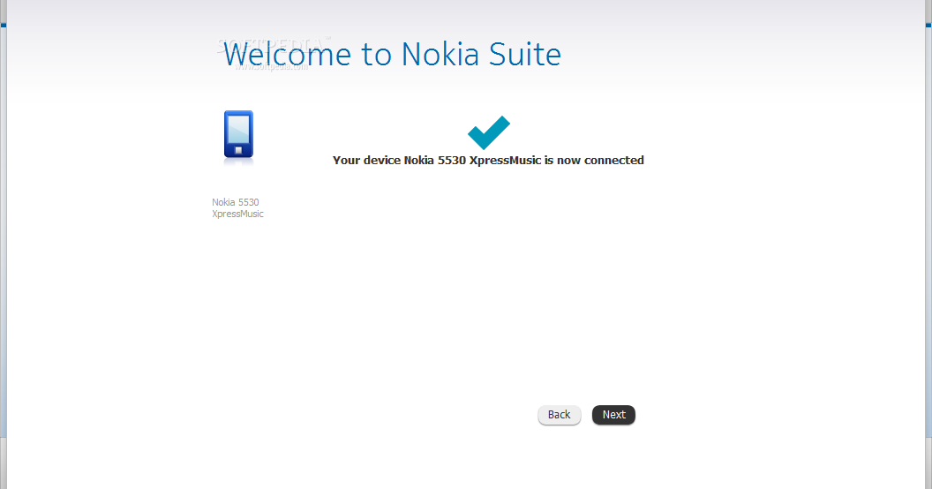Select the 'Nokia 5530 XpressMusic' device label

237,208
